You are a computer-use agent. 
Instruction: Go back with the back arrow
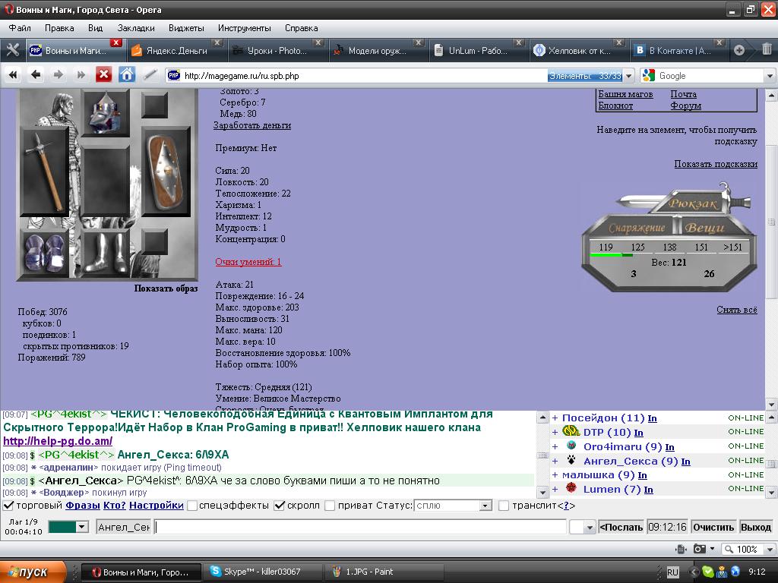tap(35, 75)
